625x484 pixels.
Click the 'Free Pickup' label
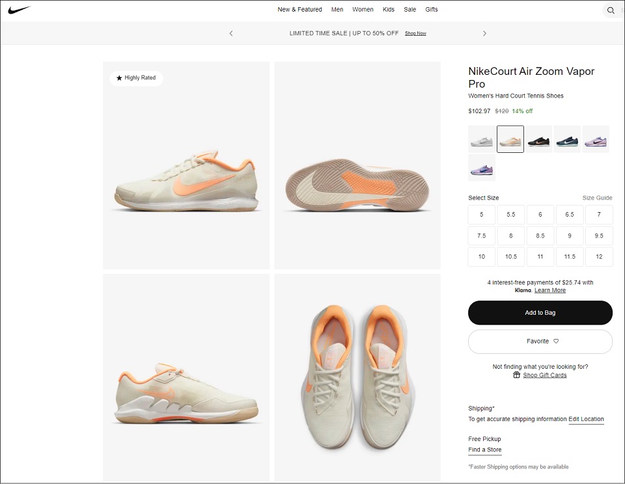click(484, 439)
